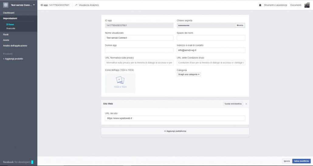
Task: Click the 1024 x 1024 app icon uploader
Action: pos(120,83)
